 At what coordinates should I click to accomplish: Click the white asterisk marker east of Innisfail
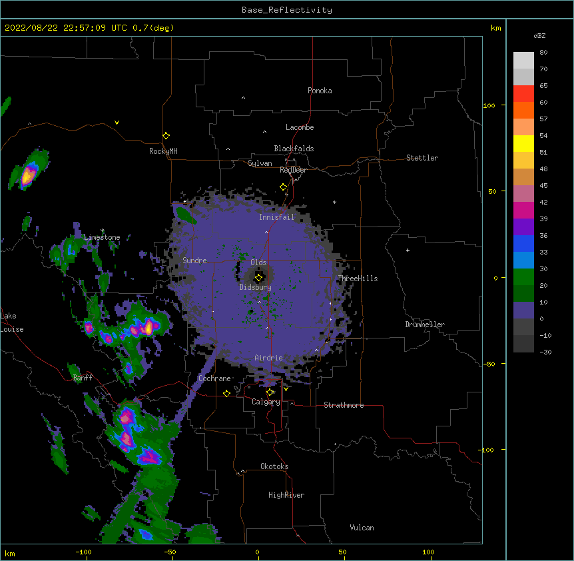(x=334, y=202)
